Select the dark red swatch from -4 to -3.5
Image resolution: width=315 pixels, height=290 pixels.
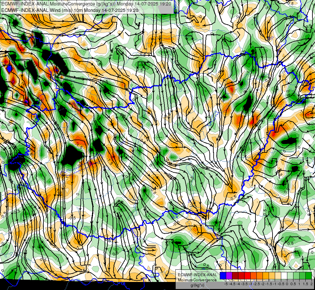(x=241, y=275)
